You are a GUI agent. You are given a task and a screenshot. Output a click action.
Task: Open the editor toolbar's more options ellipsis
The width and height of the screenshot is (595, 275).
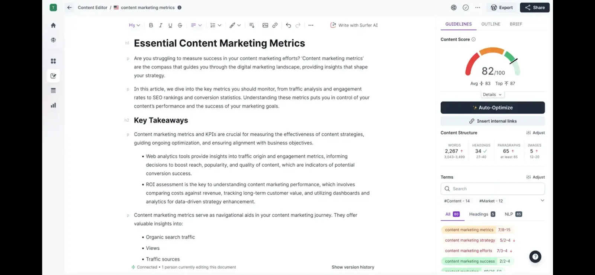[311, 25]
